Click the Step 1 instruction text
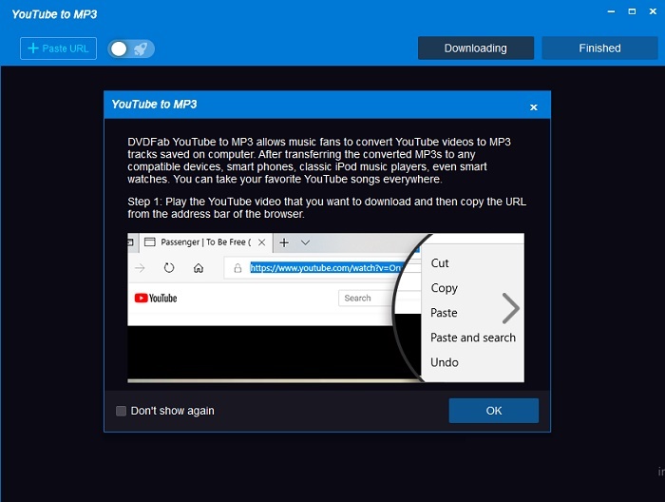This screenshot has width=665, height=502. 327,207
